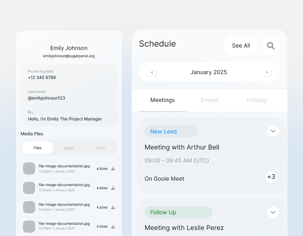Click the New Lead tag
The image size is (303, 236).
pyautogui.click(x=171, y=131)
